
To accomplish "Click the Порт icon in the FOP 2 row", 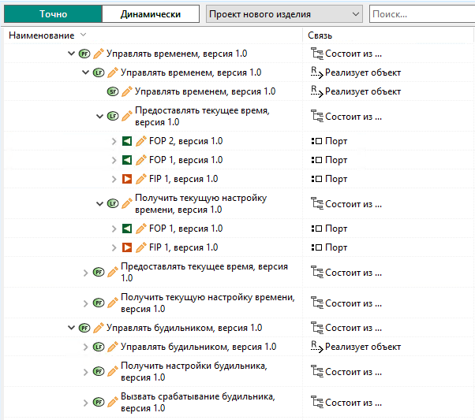I will click(x=317, y=141).
